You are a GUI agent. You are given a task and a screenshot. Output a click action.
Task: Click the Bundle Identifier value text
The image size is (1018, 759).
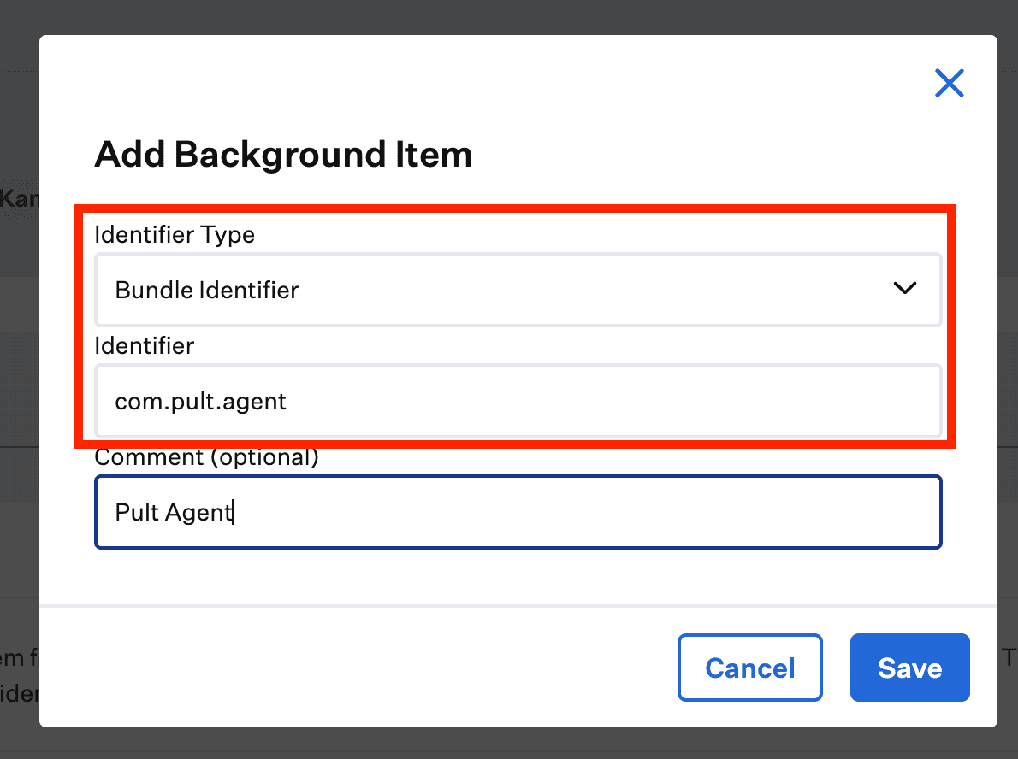[206, 290]
